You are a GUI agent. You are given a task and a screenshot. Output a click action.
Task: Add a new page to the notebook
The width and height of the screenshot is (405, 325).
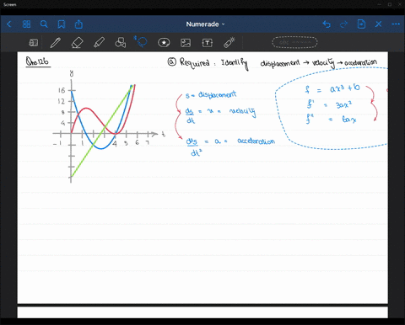[x=361, y=24]
